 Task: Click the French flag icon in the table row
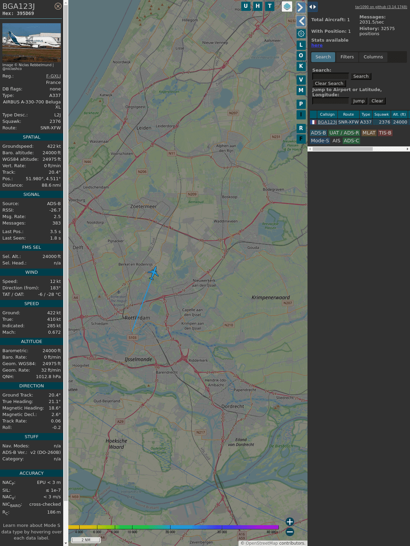(x=313, y=122)
